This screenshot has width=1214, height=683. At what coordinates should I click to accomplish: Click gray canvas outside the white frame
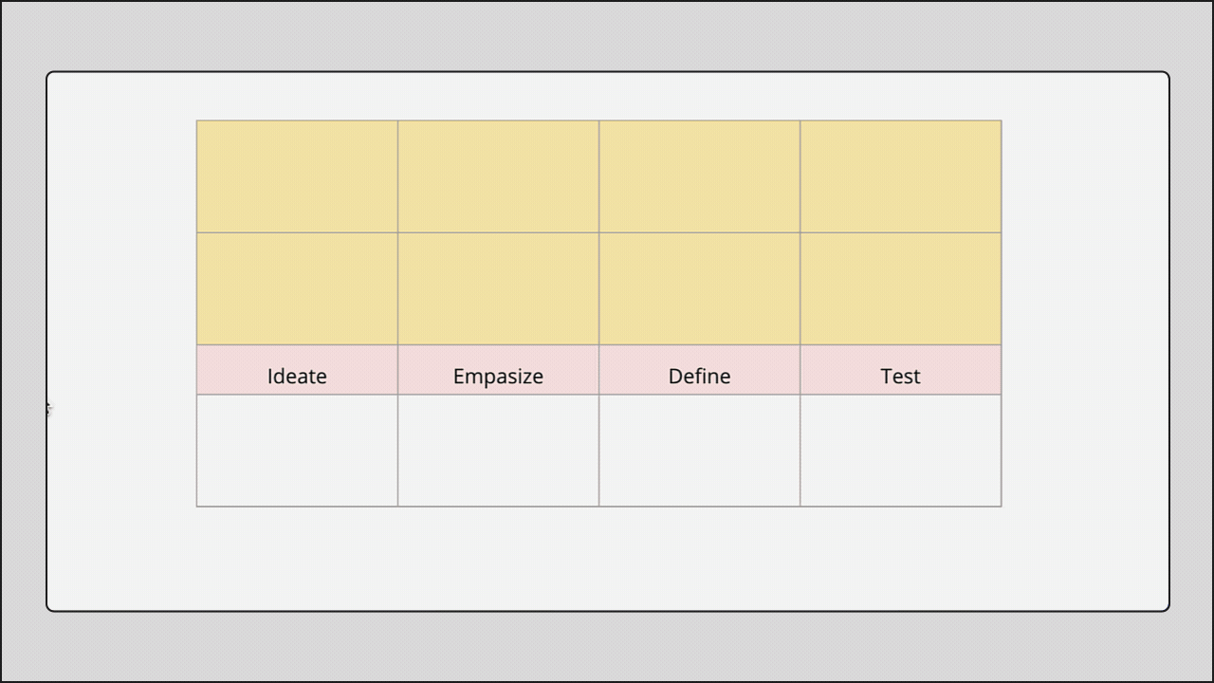tap(607, 647)
